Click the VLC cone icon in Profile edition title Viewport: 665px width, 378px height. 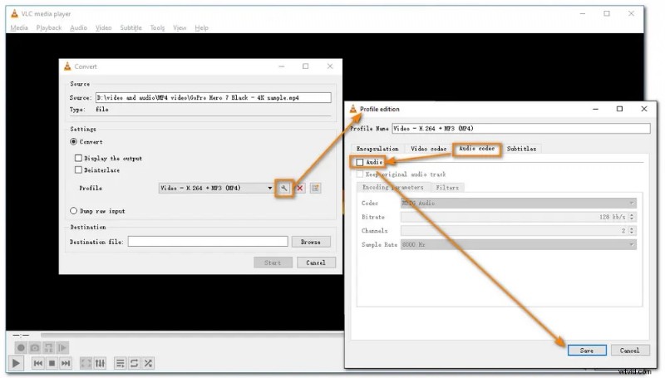353,109
